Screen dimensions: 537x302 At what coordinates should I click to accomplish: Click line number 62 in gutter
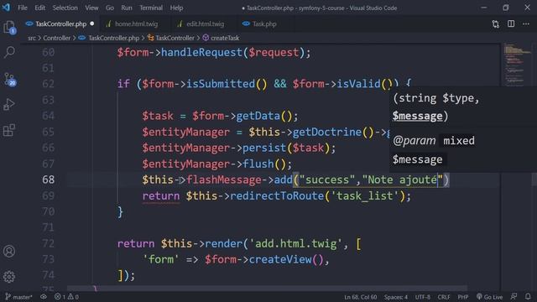pos(49,84)
